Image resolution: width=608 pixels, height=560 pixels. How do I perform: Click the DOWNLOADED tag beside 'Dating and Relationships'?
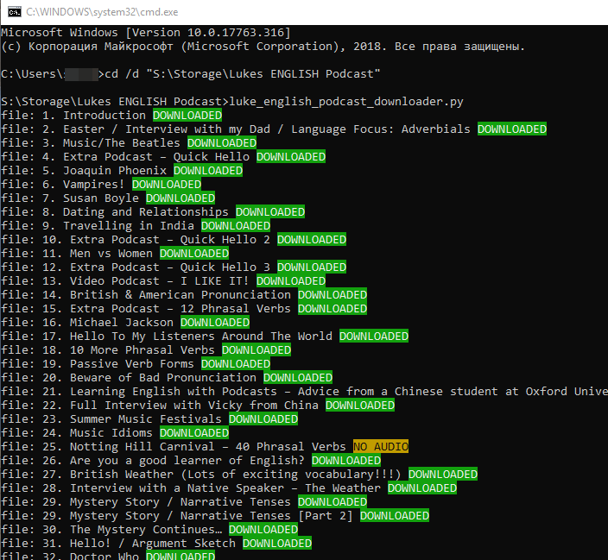[270, 212]
